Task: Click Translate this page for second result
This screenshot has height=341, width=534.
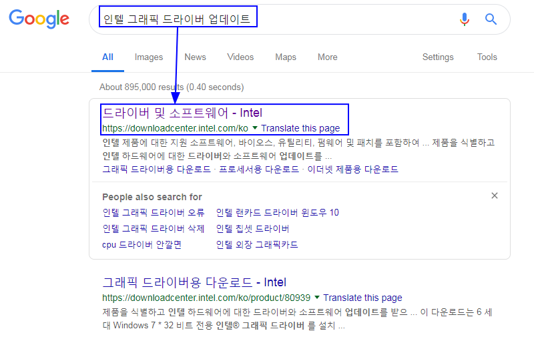Action: point(362,298)
